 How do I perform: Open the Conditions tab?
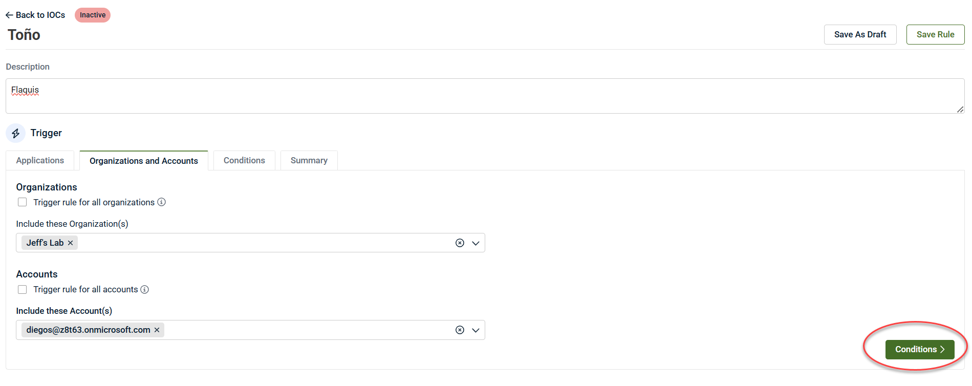pyautogui.click(x=244, y=160)
